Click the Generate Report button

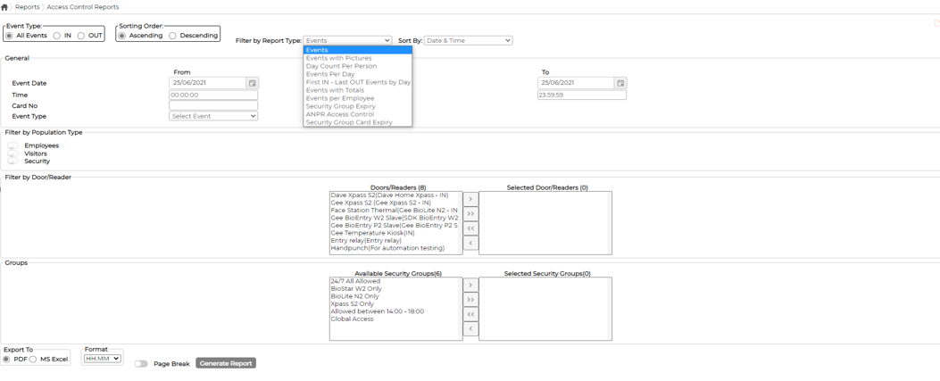(x=226, y=363)
